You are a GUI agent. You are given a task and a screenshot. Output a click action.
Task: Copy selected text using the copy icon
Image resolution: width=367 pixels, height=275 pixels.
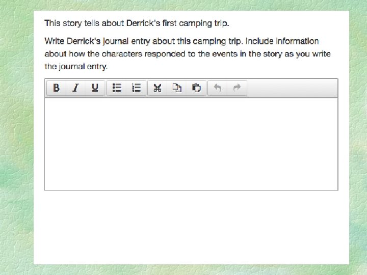pyautogui.click(x=177, y=88)
